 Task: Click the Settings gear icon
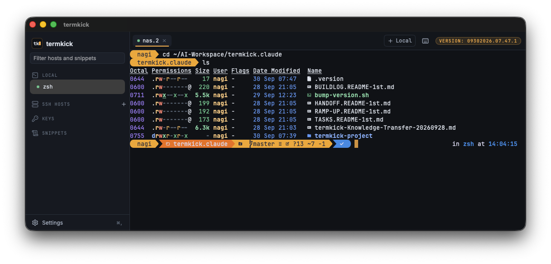tap(35, 223)
